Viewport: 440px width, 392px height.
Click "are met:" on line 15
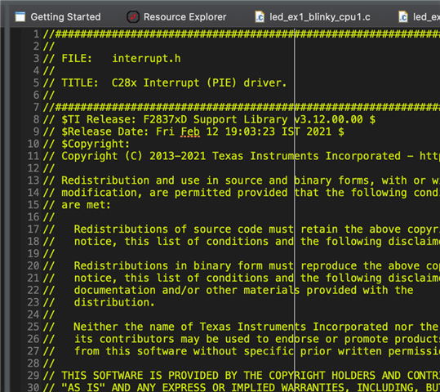86,205
